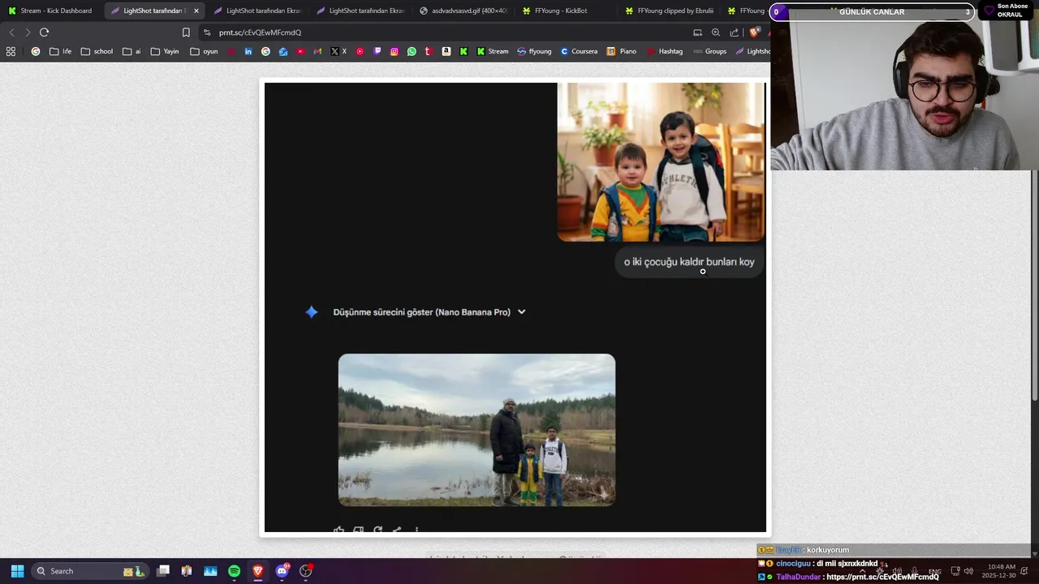Image resolution: width=1039 pixels, height=584 pixels.
Task: Open the ffyoung bookmark
Action: coord(534,51)
